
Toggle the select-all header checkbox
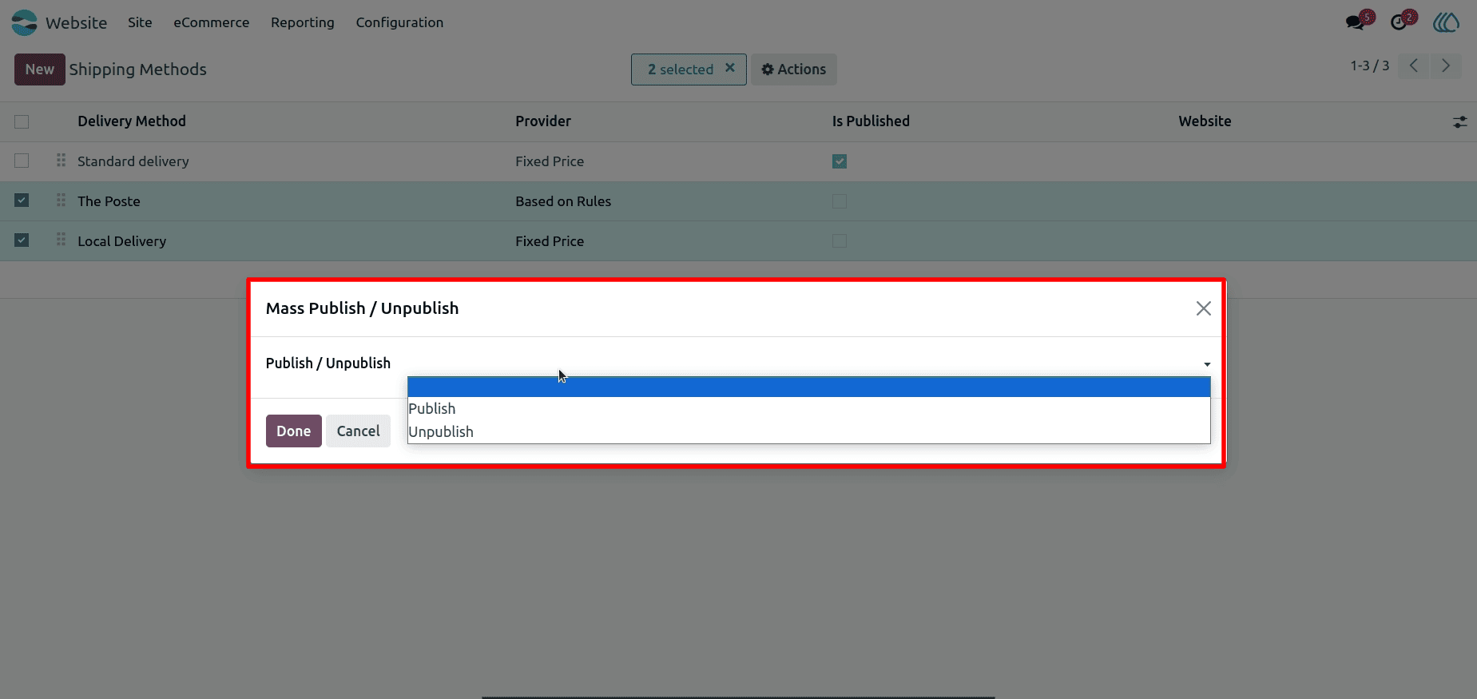click(x=22, y=121)
